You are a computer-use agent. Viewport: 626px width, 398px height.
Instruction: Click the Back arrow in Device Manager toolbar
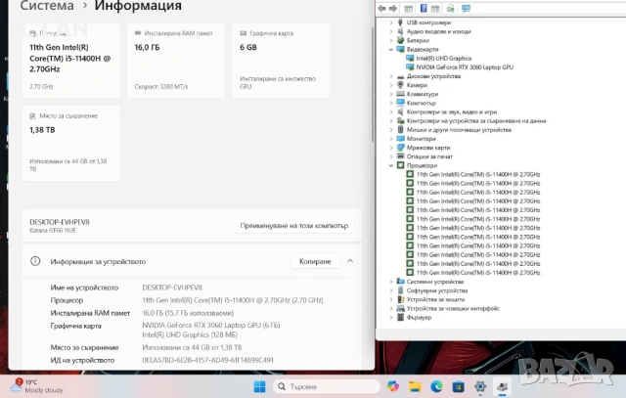pyautogui.click(x=382, y=9)
